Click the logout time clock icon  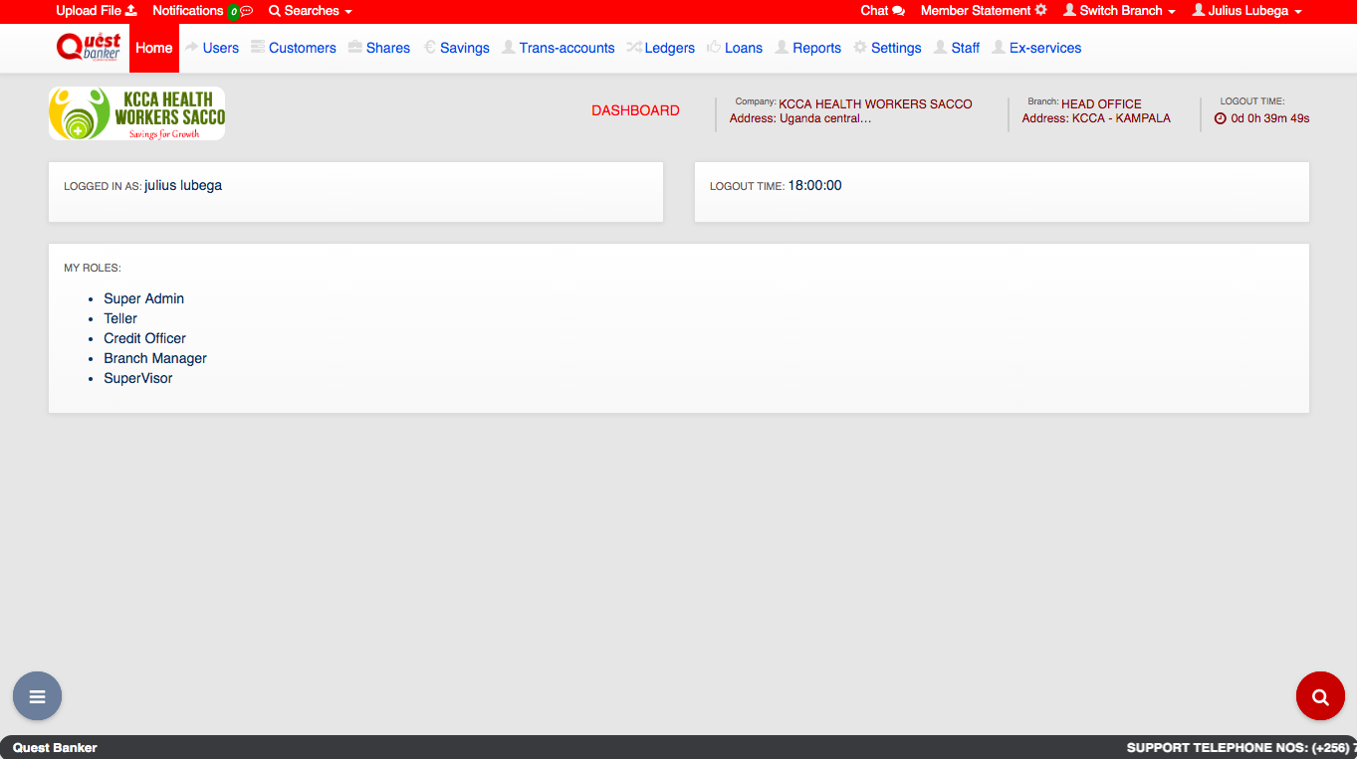(1221, 118)
